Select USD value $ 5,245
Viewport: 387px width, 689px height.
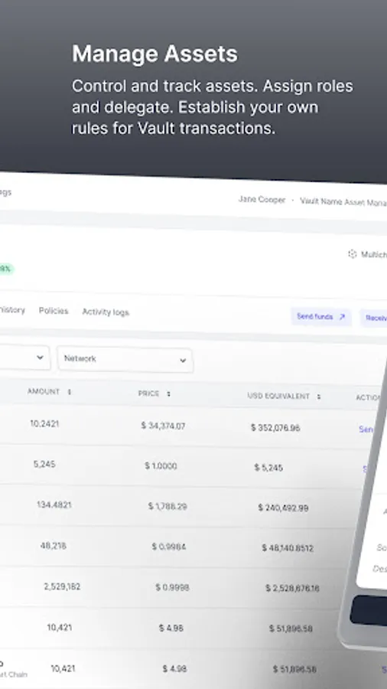coord(268,468)
